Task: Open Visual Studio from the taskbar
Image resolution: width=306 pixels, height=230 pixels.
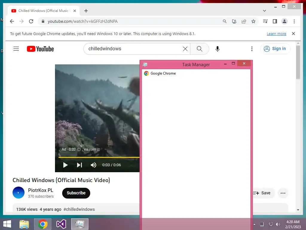Action: (x=61, y=224)
